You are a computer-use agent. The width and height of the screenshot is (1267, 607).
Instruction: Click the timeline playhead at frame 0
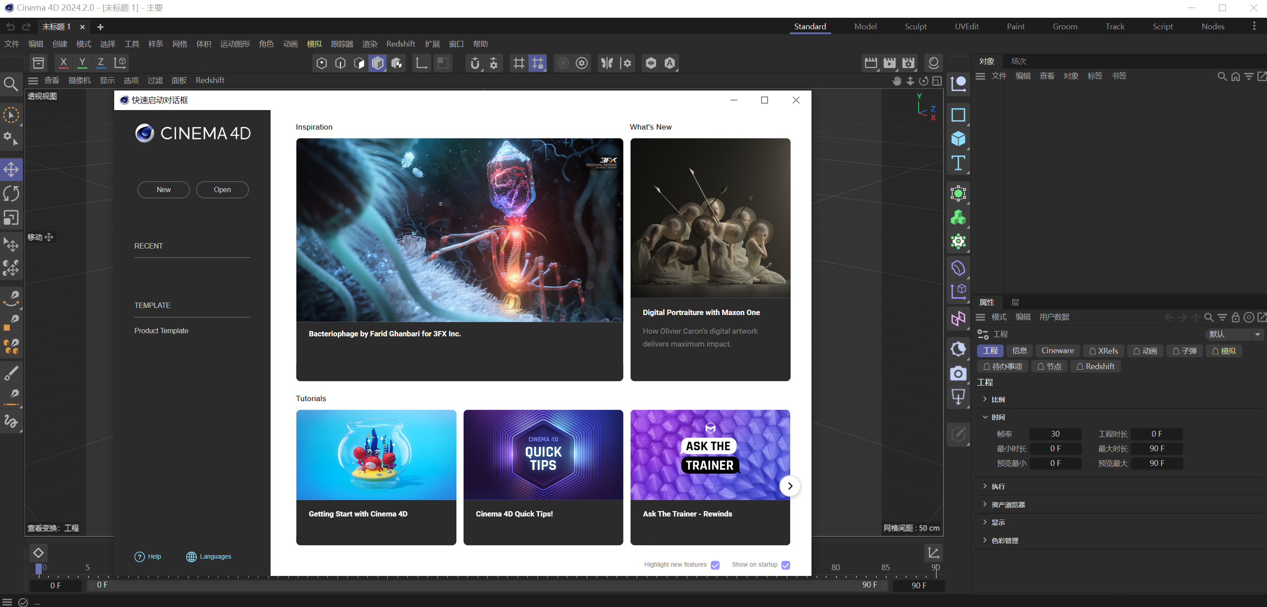pos(39,569)
